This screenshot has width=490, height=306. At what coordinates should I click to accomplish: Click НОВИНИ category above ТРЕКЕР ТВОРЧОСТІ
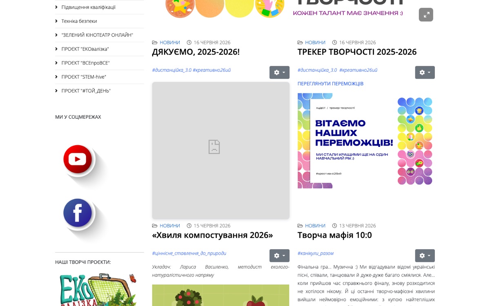click(315, 42)
